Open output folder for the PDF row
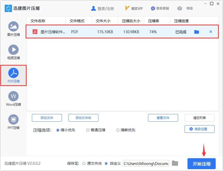Viewport: 223px width, 171px height. (197, 32)
